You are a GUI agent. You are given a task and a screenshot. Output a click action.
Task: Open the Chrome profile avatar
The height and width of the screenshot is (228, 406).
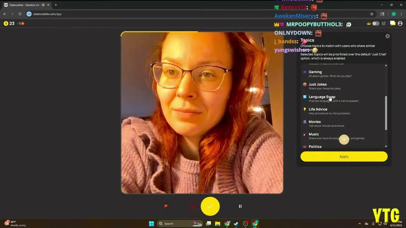click(x=394, y=14)
